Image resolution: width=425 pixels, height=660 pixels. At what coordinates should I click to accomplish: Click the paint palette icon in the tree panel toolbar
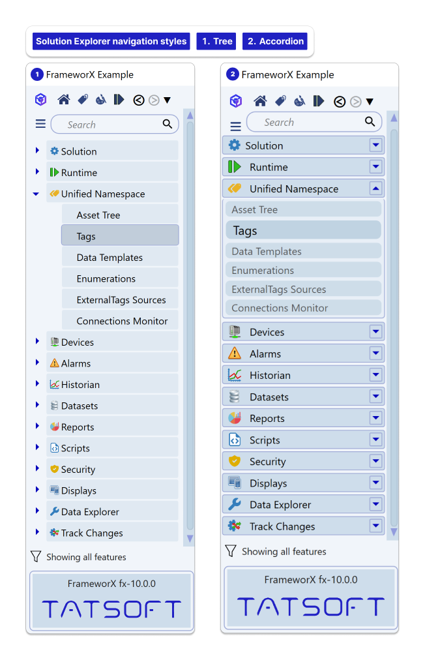pos(100,100)
